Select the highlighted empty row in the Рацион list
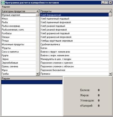 click(32, 82)
